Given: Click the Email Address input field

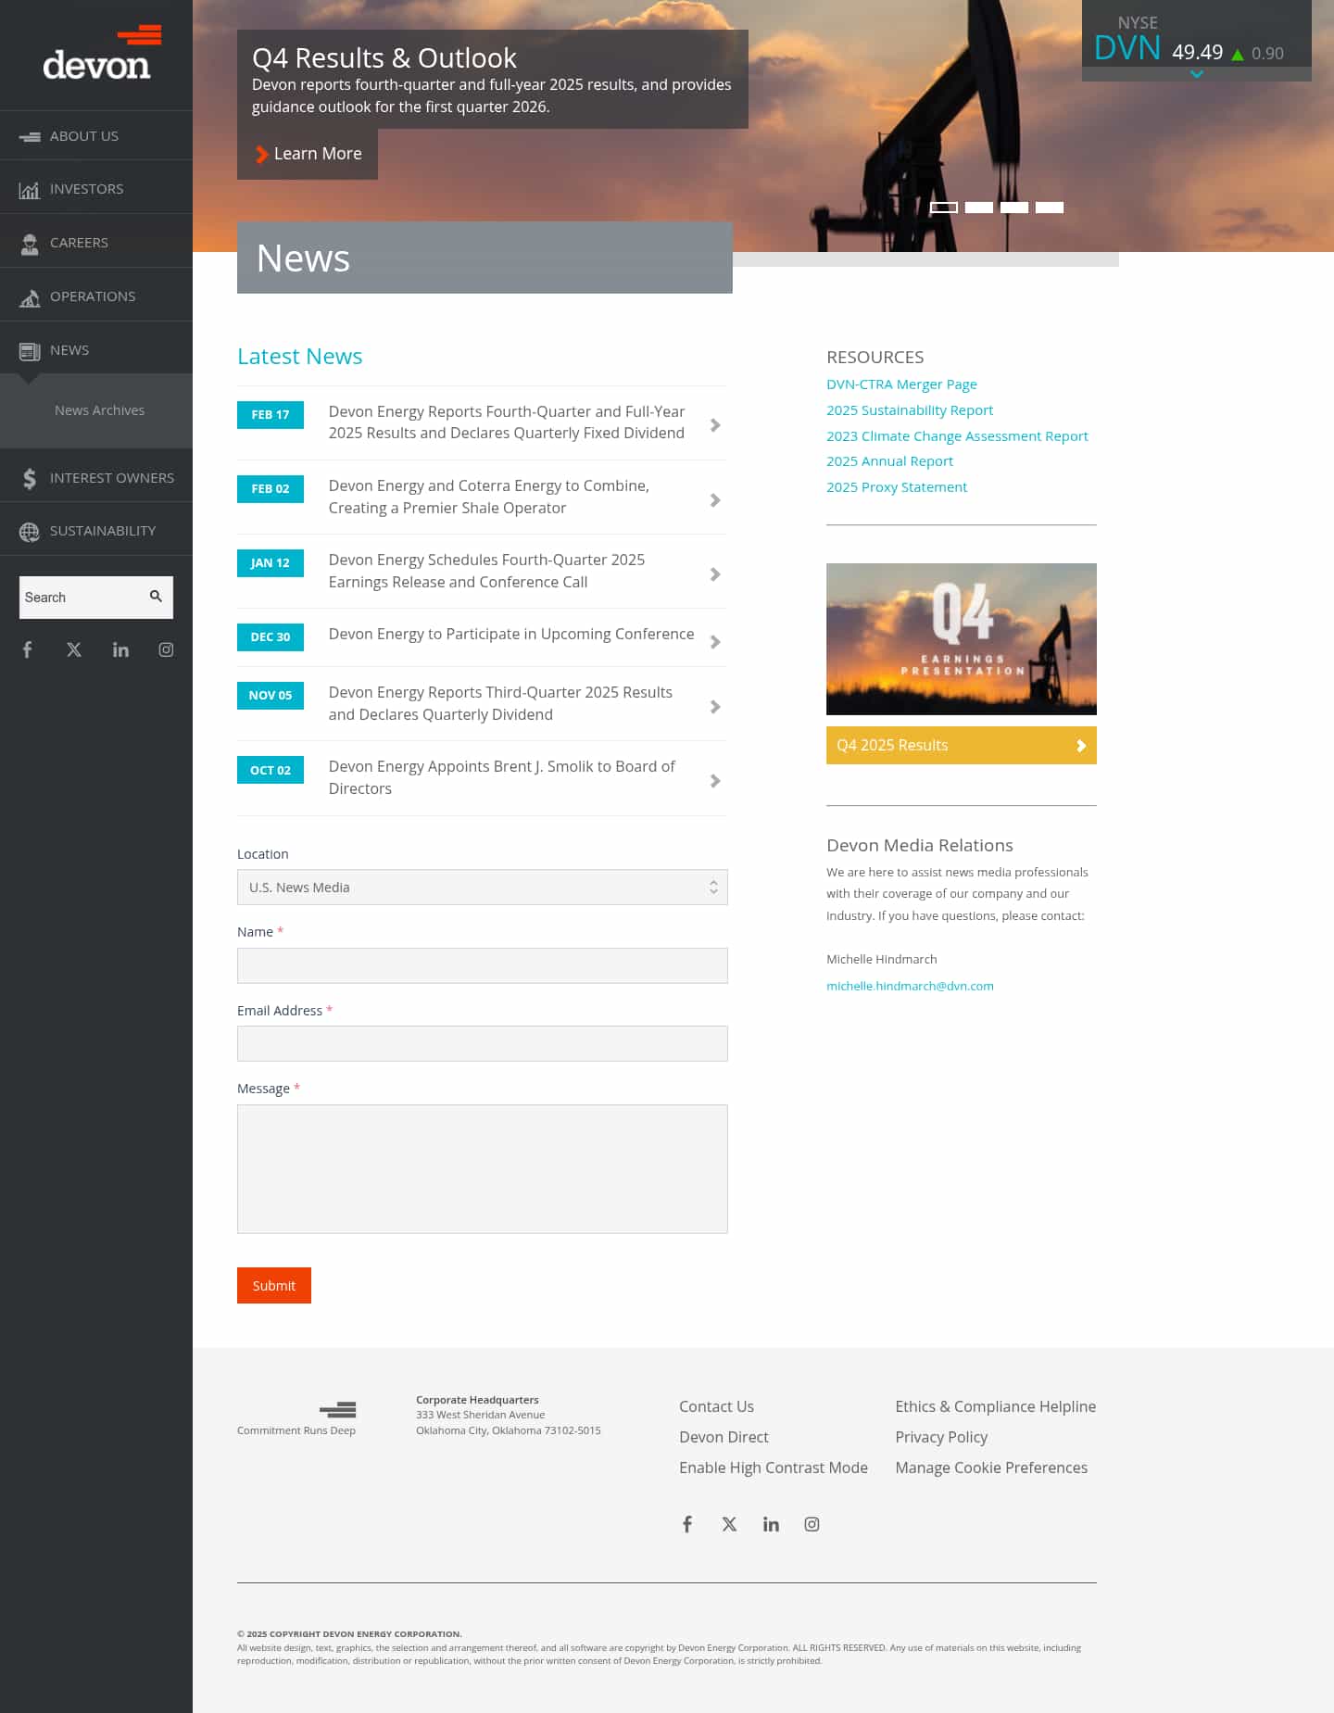Looking at the screenshot, I should point(483,1044).
